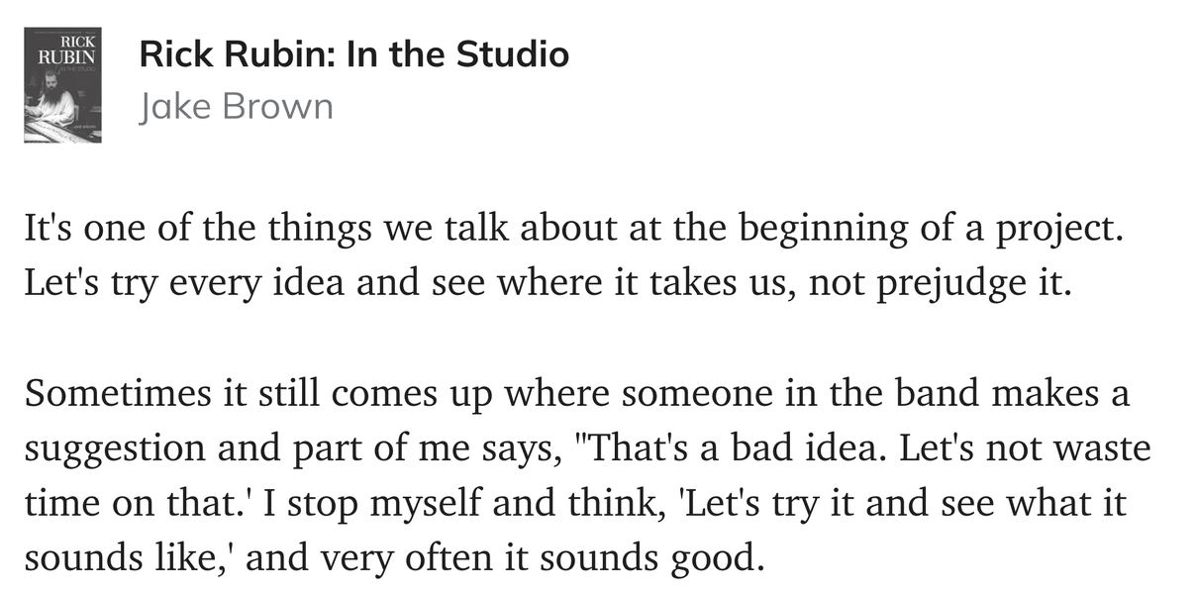This screenshot has width=1197, height=594.
Task: Open the Rick Rubin book cover thumbnail
Action: tap(62, 87)
